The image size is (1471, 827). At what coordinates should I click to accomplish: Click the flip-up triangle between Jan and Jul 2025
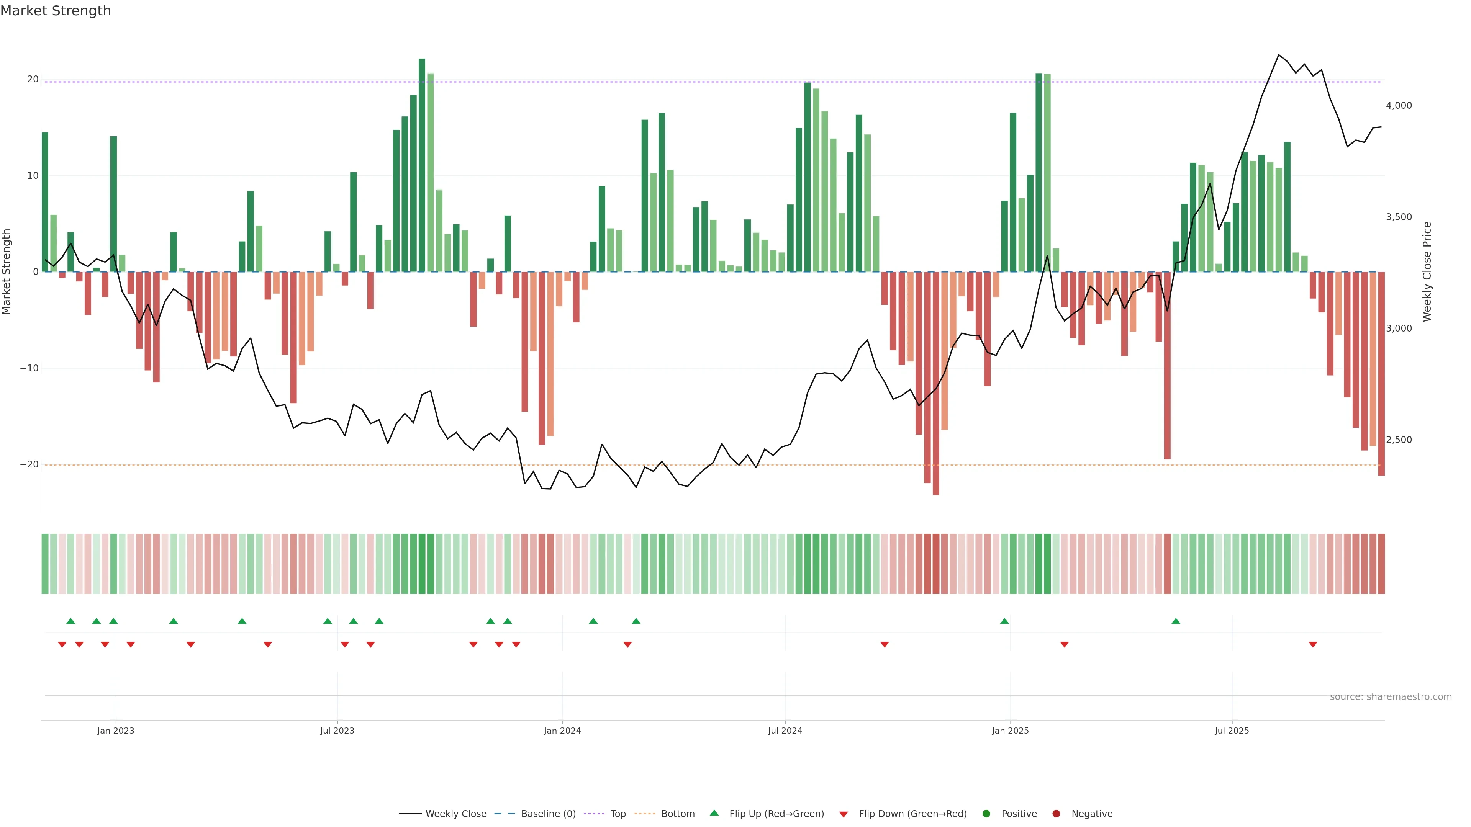[x=1176, y=621]
